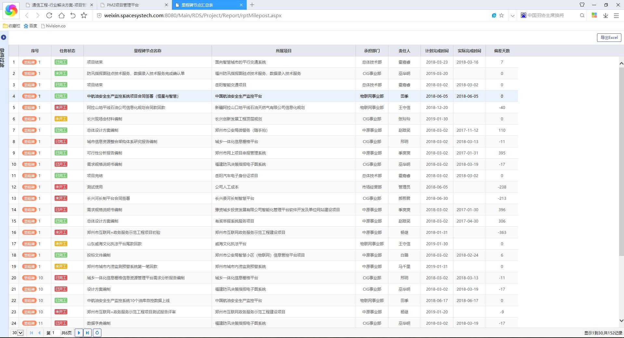The width and height of the screenshot is (624, 338).
Task: Open the downloads arrow icon
Action: [605, 16]
